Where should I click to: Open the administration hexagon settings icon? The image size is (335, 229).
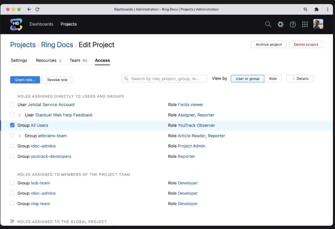[280, 24]
